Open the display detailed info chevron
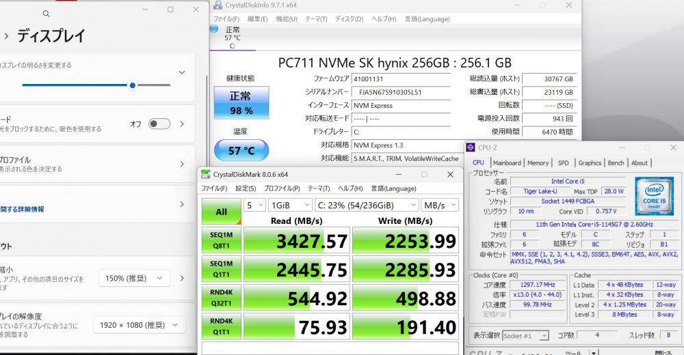Viewport: 684px width, 355px height. [x=182, y=204]
